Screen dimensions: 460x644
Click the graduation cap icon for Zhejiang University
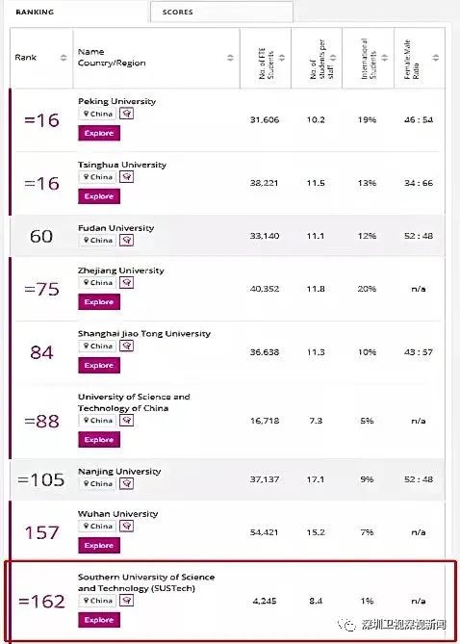coord(126,283)
